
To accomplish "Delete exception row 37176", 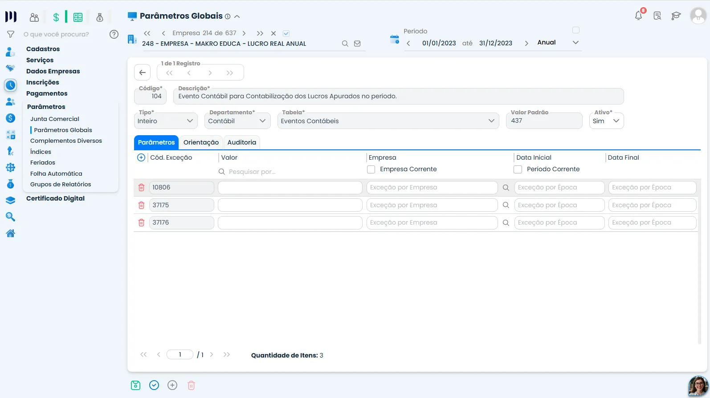I will tap(141, 222).
